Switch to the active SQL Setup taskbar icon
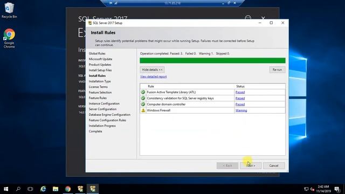This screenshot has height=194, width=345. [93, 189]
